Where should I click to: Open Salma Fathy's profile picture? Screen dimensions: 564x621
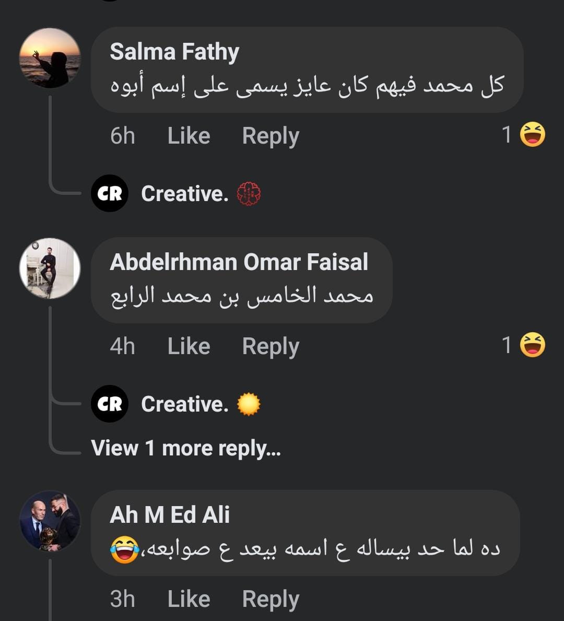[50, 58]
